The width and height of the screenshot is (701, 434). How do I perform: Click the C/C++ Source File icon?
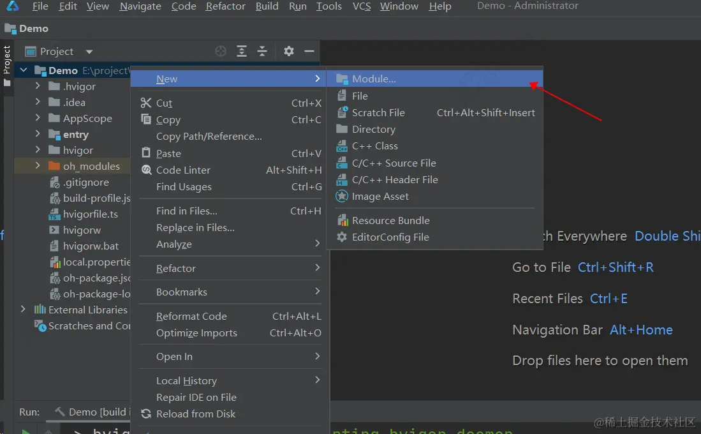tap(342, 163)
